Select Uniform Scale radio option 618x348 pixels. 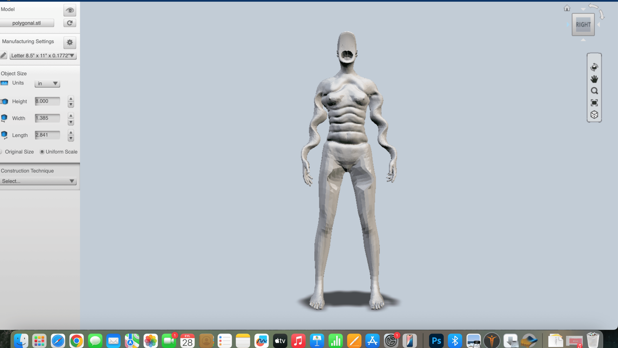42,152
